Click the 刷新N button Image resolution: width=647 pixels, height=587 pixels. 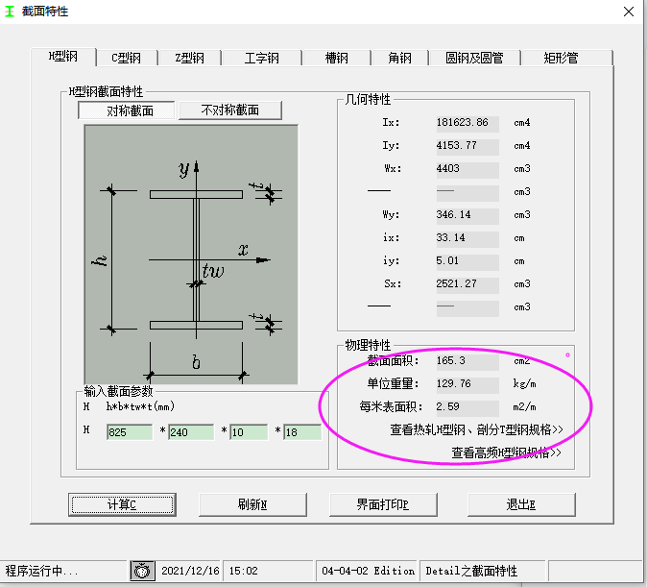[252, 504]
